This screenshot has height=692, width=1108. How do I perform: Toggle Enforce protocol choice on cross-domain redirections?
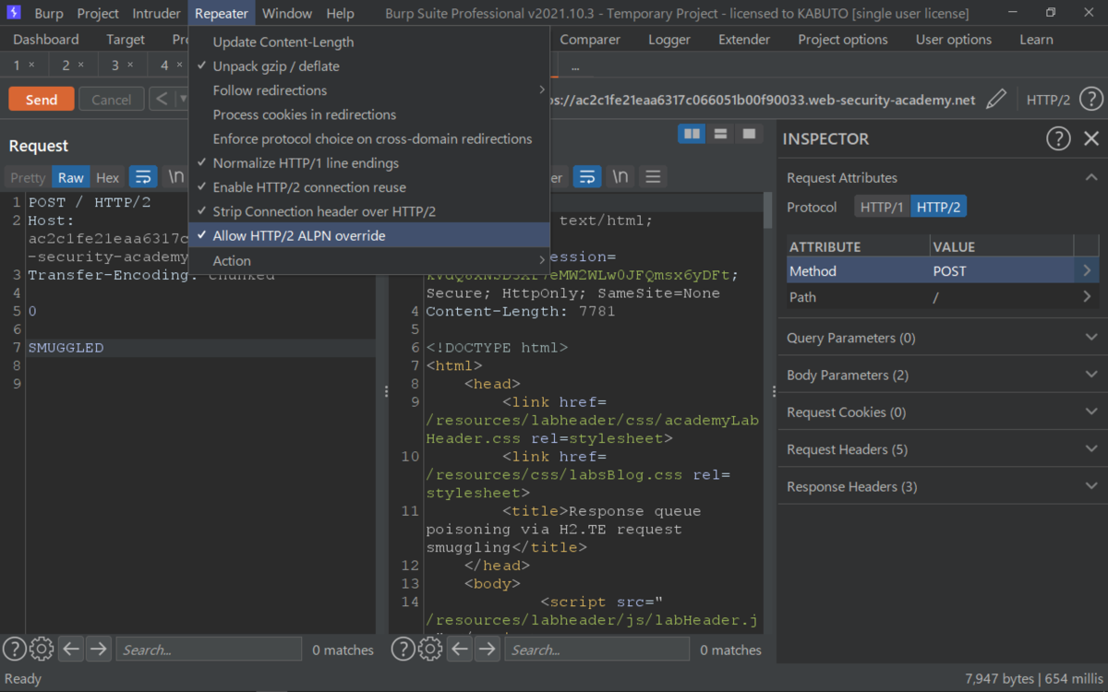(x=369, y=138)
